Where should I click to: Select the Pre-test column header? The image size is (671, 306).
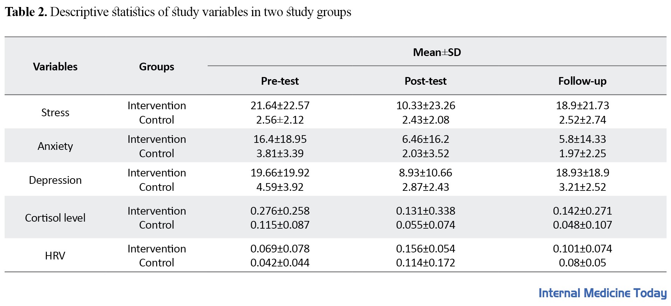pos(280,81)
